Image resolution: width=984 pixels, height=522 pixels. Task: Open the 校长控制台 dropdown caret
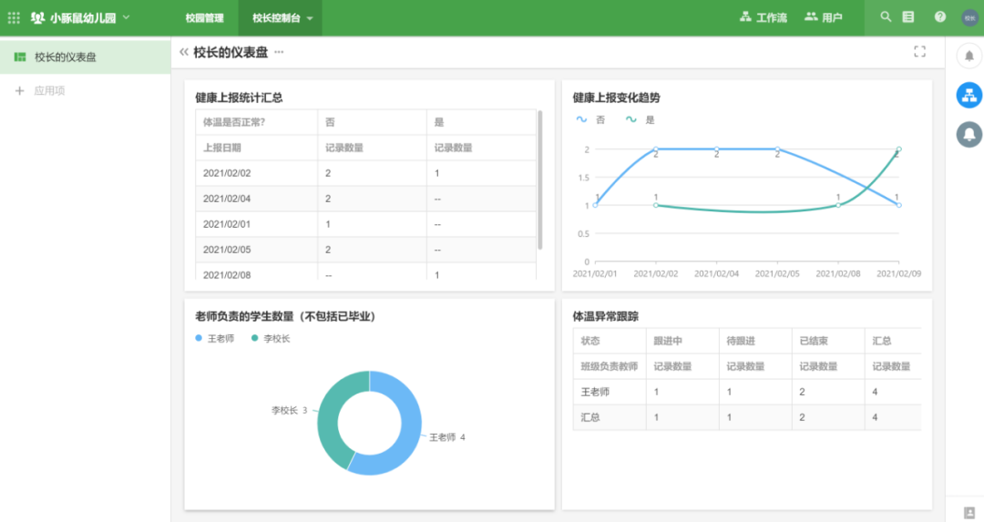pyautogui.click(x=310, y=19)
